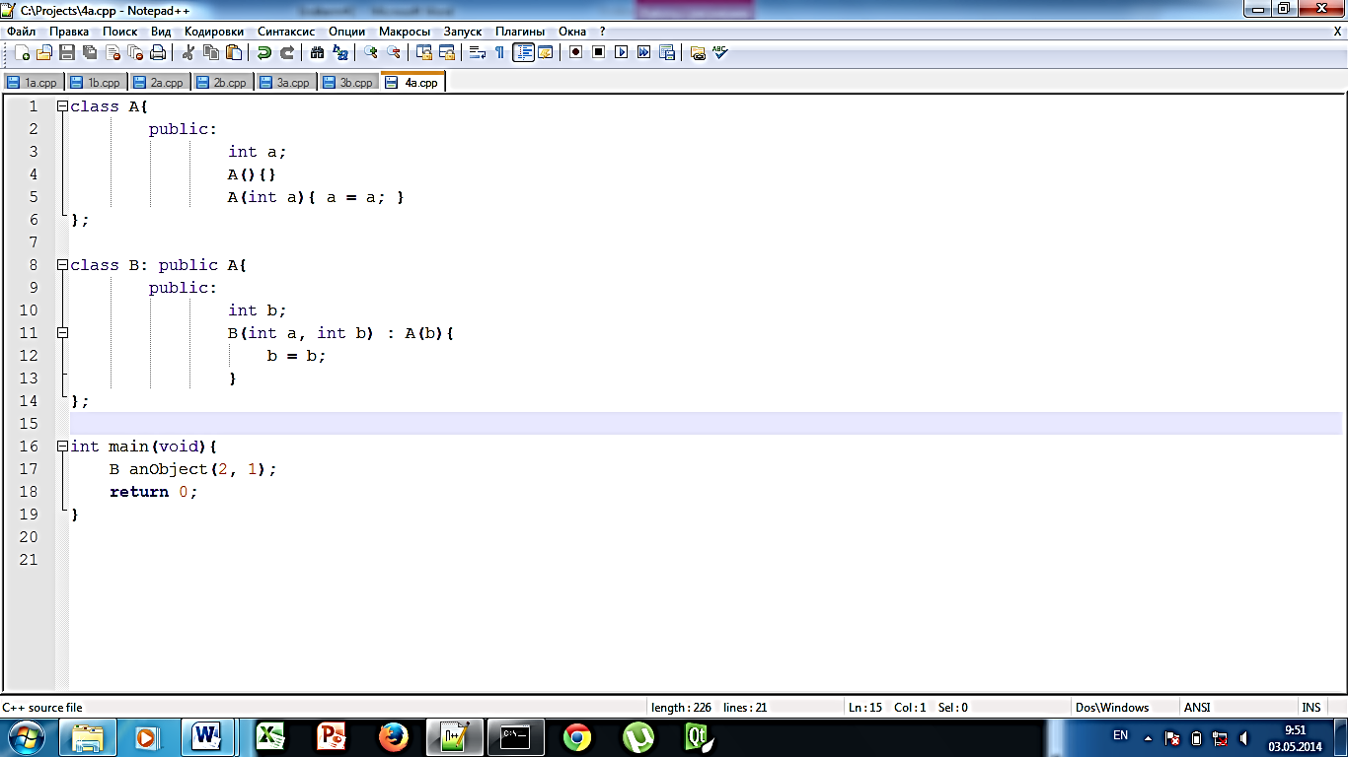Image resolution: width=1348 pixels, height=757 pixels.
Task: Save the current file via Save icon
Action: point(66,52)
